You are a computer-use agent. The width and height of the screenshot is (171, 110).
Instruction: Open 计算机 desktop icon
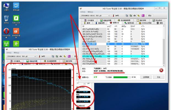(6, 7)
